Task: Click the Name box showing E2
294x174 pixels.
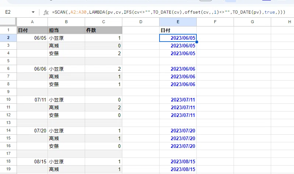Action: (x=8, y=12)
